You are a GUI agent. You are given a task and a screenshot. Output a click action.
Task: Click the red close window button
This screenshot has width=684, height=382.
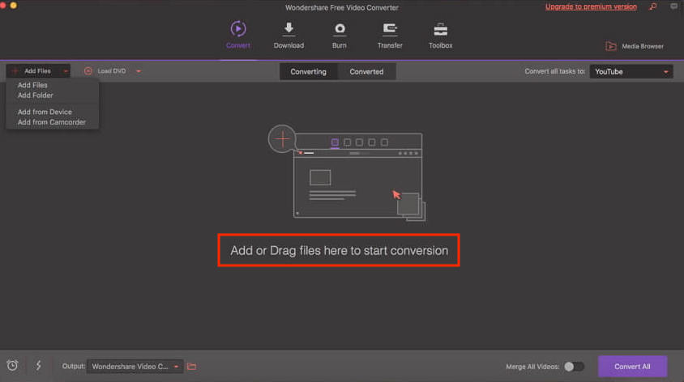tap(2, 5)
